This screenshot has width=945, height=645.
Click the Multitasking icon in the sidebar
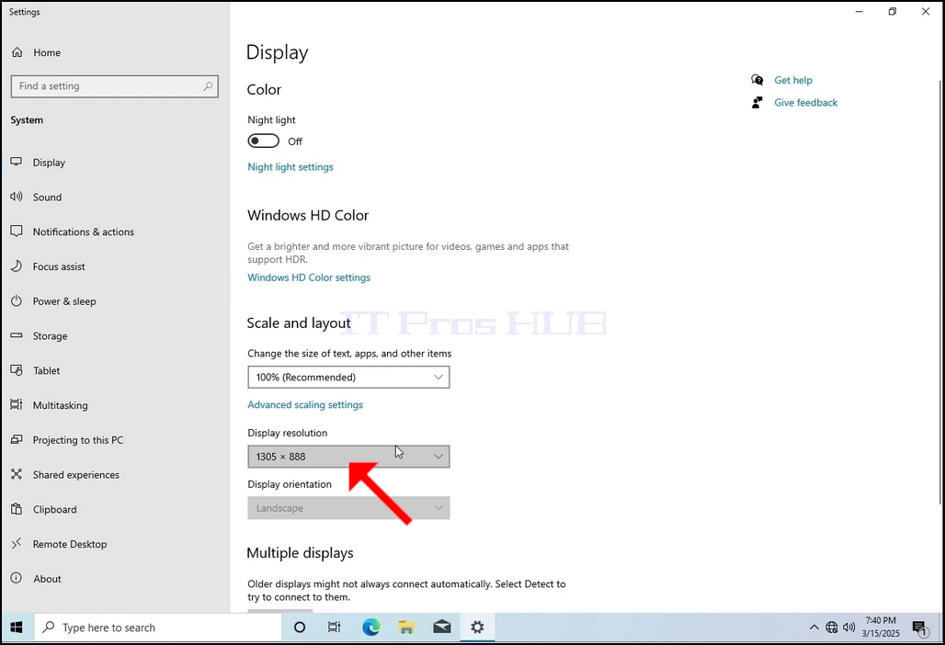[x=17, y=404]
